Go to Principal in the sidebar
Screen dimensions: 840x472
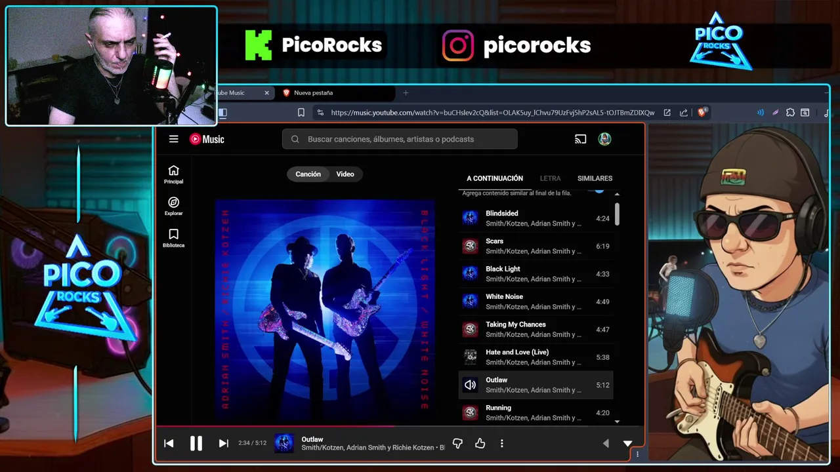tap(173, 174)
